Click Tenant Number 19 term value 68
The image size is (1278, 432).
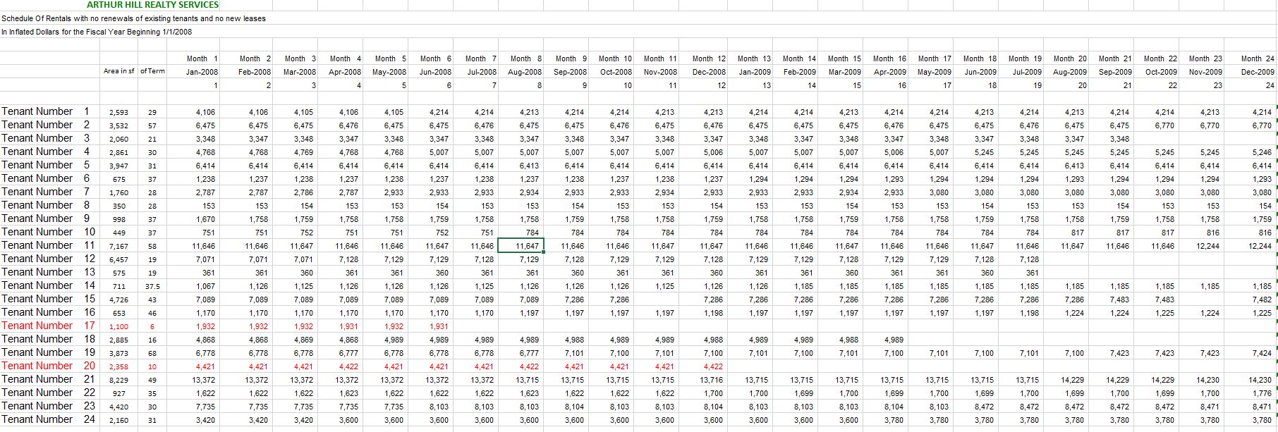(x=153, y=353)
